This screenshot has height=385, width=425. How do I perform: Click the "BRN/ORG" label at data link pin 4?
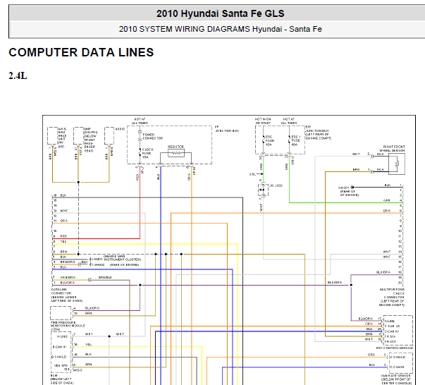tap(68, 262)
